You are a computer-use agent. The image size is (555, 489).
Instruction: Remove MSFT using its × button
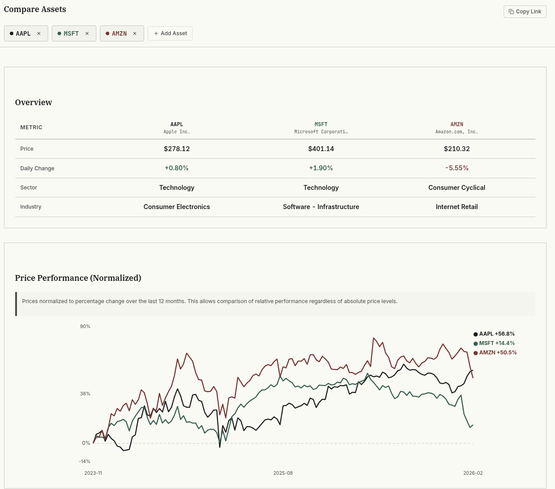coord(87,33)
